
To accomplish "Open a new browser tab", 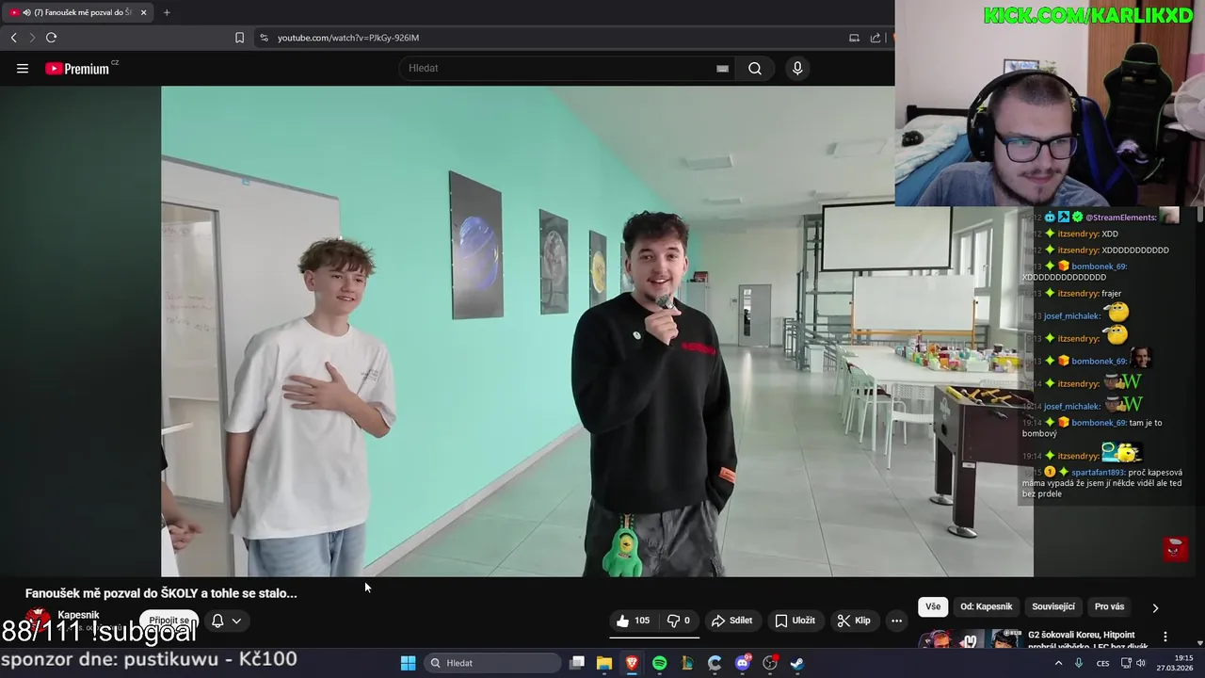I will [167, 12].
